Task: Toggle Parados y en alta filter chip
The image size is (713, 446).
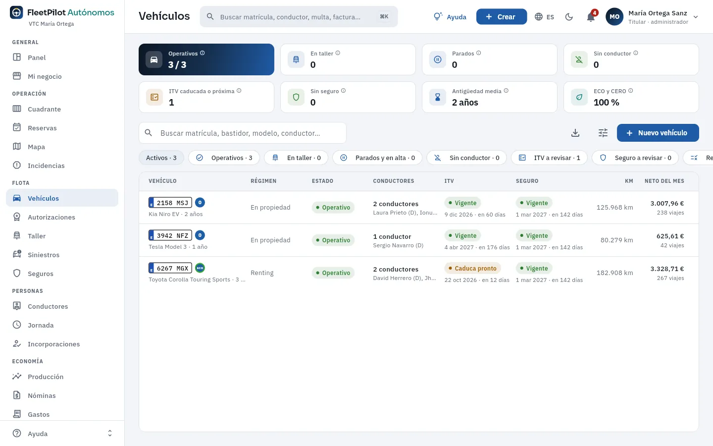Action: 377,158
